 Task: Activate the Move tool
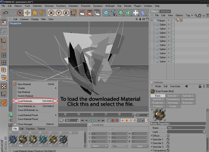pyautogui.click(x=27, y=13)
